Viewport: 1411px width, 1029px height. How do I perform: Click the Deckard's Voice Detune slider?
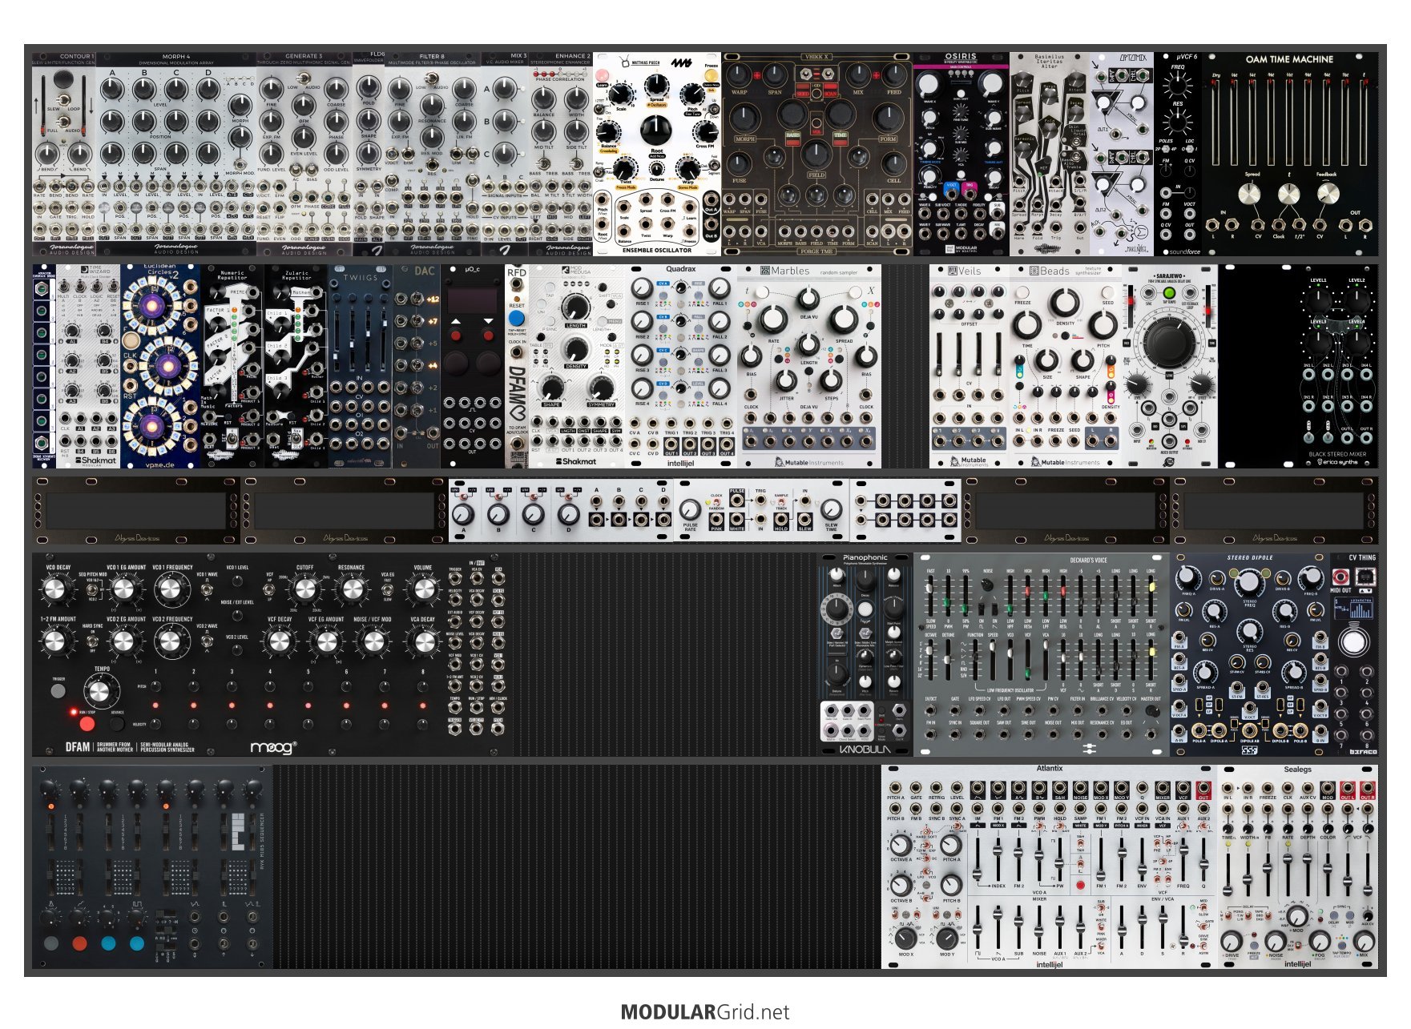tap(948, 661)
